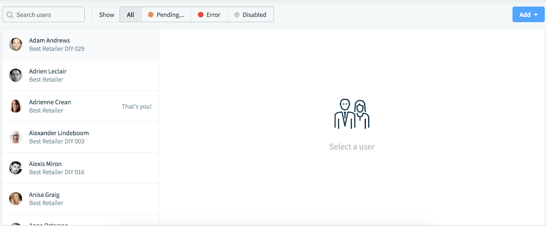Click Adrienne Crean's avatar
546x226 pixels.
pyautogui.click(x=16, y=106)
